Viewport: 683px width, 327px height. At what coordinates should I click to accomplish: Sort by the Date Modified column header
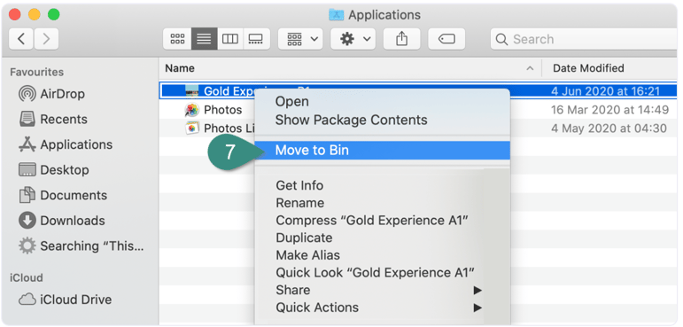pyautogui.click(x=588, y=68)
